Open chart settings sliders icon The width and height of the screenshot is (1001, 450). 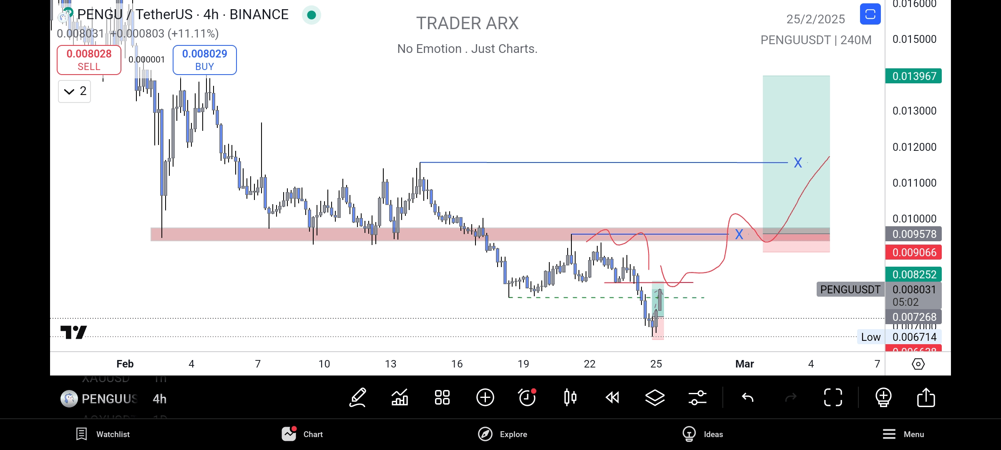(x=697, y=397)
